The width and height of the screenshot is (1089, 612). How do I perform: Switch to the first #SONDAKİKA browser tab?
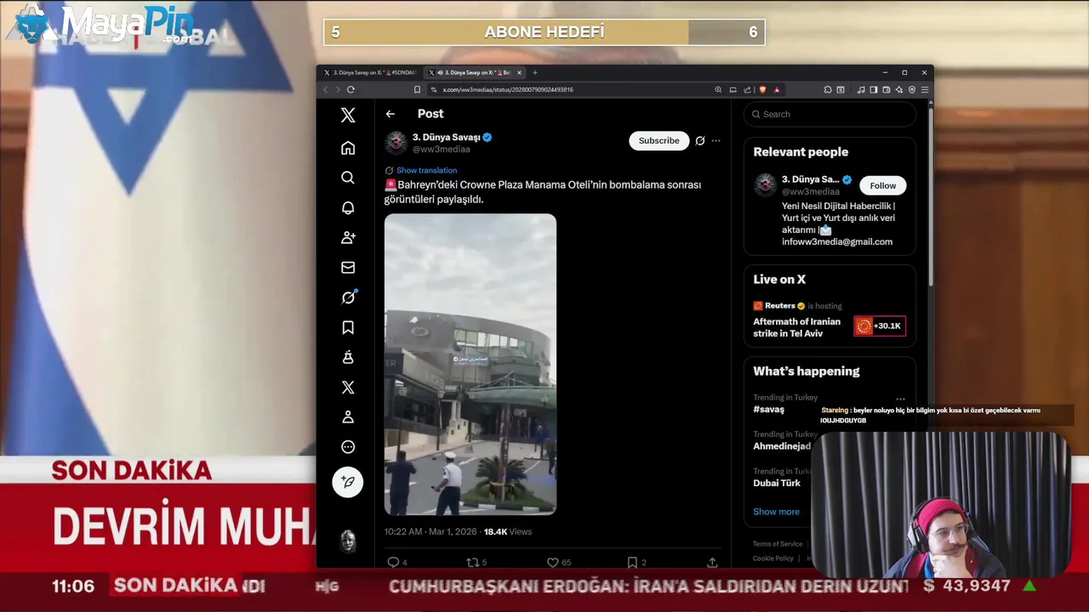pos(370,72)
